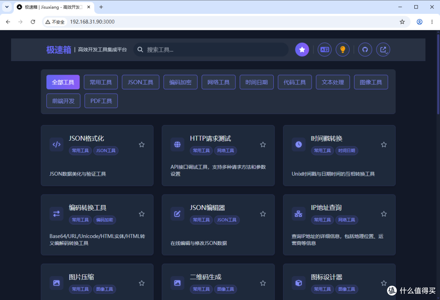440x300 pixels.
Task: Click the 时间戳转换 clock icon
Action: click(x=299, y=145)
